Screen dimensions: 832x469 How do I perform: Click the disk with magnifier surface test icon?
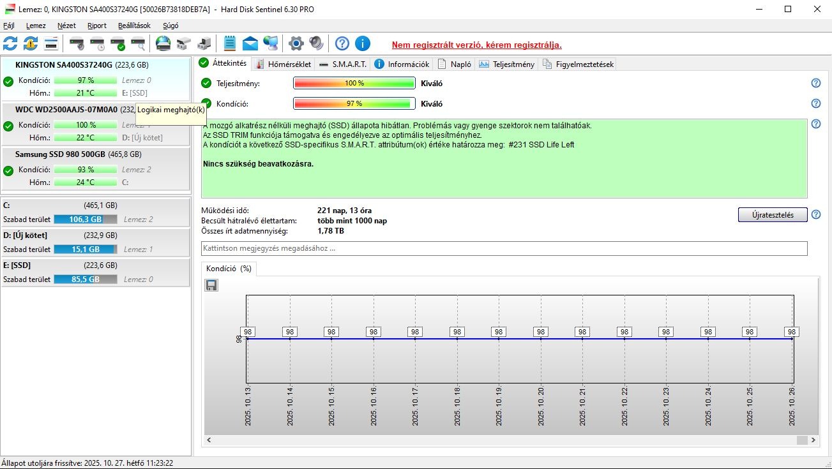tap(138, 44)
